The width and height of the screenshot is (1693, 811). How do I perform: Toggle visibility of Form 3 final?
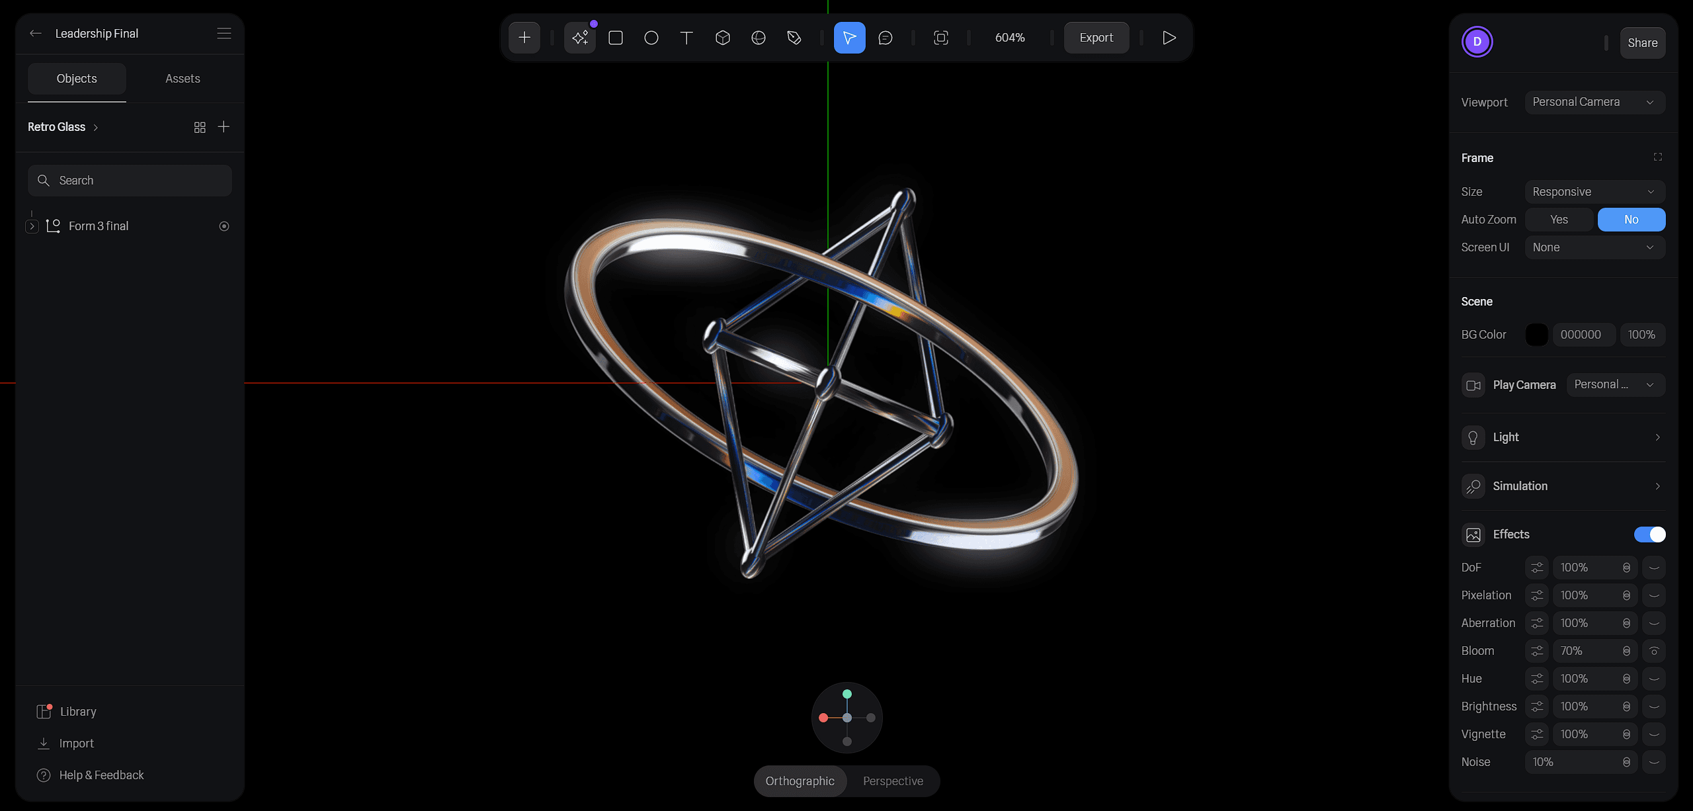[x=224, y=226]
